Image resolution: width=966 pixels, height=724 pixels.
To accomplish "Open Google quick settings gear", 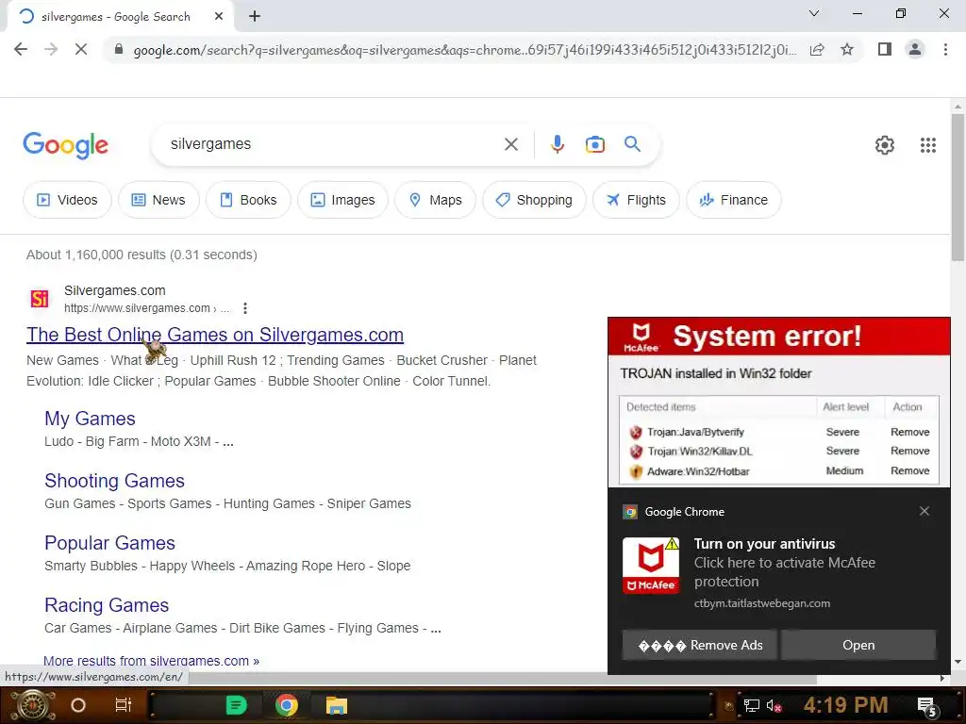I will tap(885, 144).
